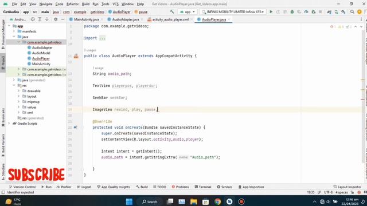367x206 pixels.
Task: Open Version Control tool window
Action: [x=22, y=187]
